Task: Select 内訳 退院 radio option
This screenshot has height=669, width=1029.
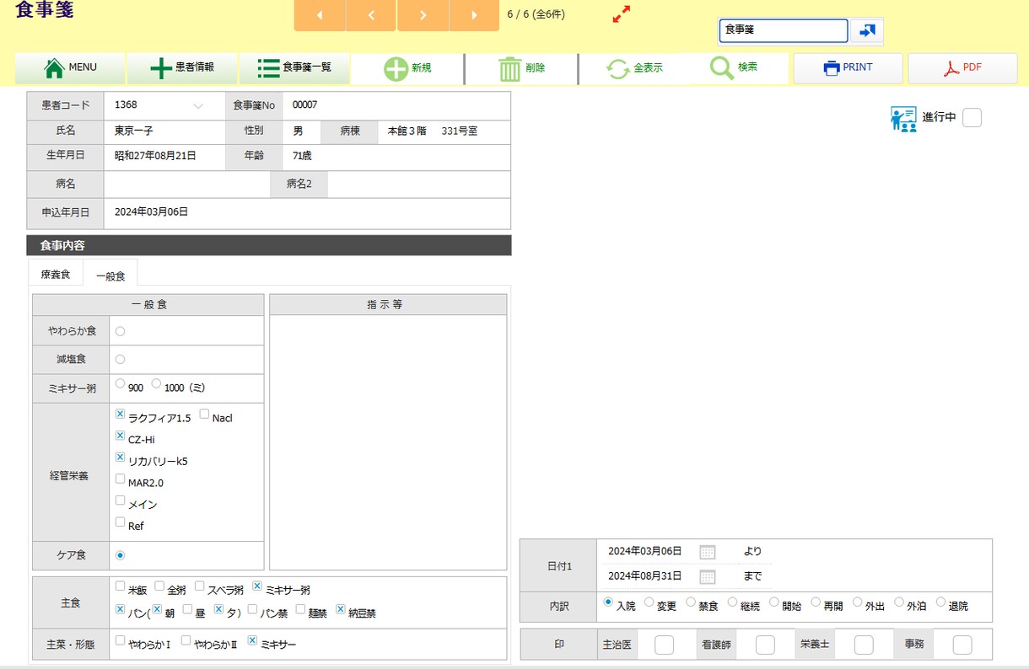Action: coord(941,602)
